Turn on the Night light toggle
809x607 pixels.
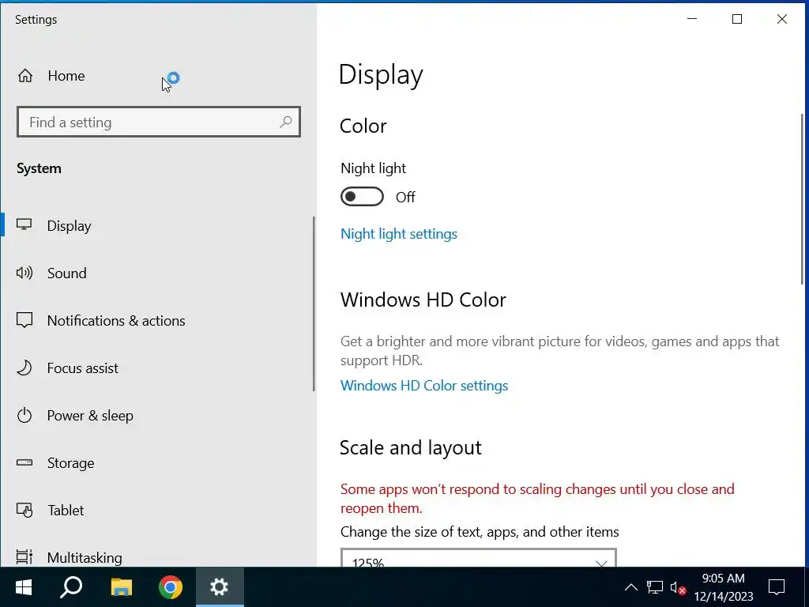click(362, 197)
